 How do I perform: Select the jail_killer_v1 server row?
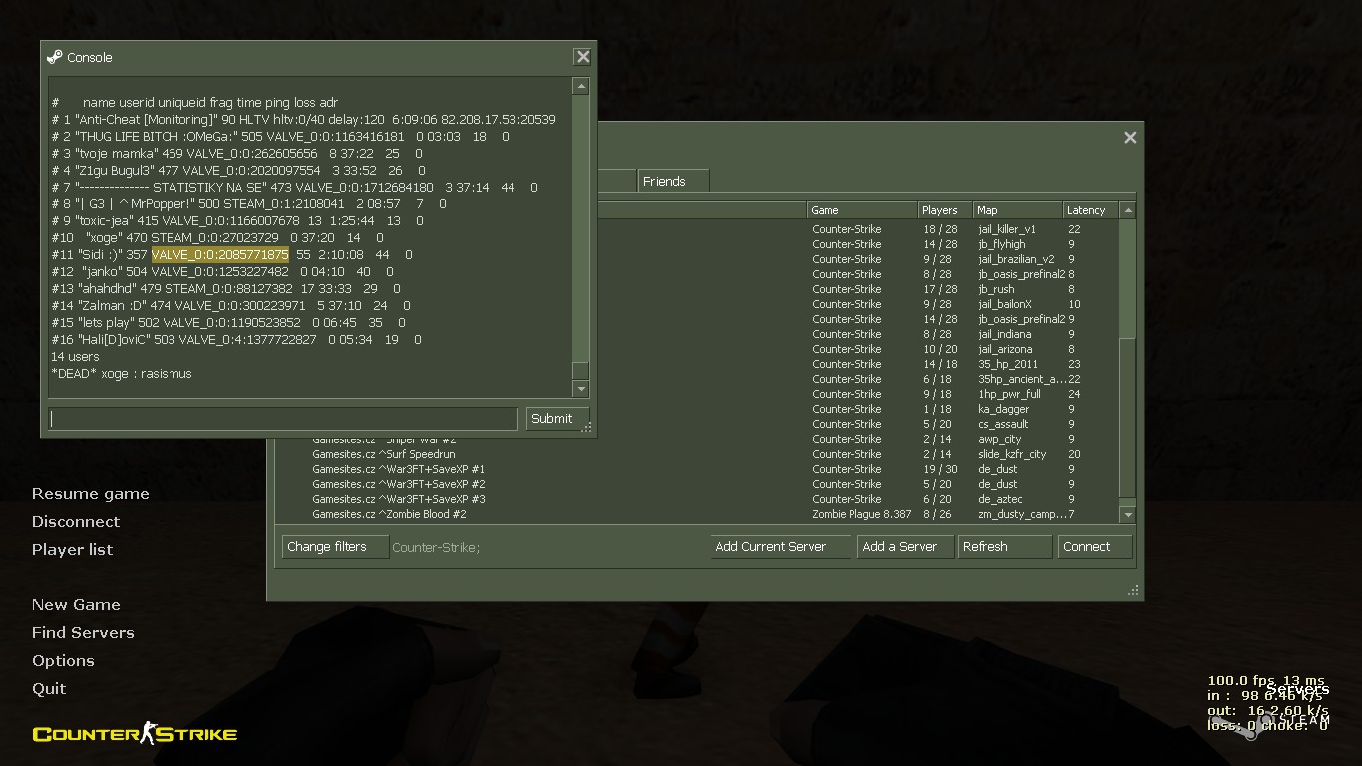[x=857, y=229]
